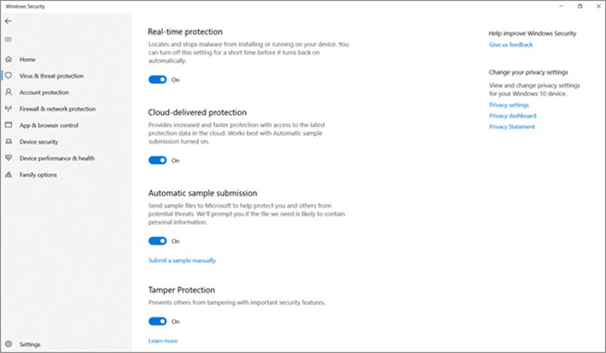The image size is (606, 353).
Task: Click the Home house icon
Action: click(10, 60)
